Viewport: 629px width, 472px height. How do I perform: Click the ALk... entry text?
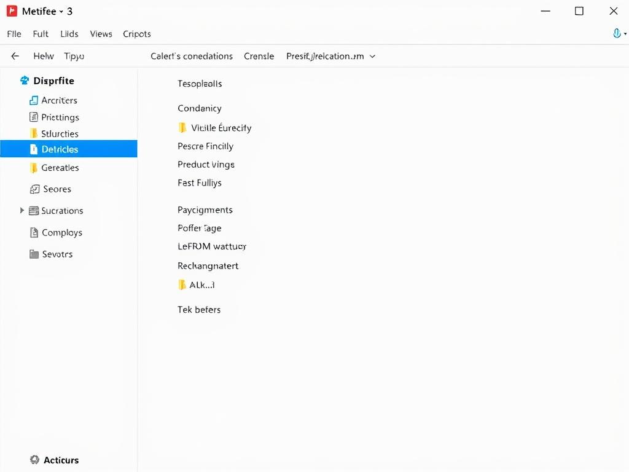(x=201, y=285)
